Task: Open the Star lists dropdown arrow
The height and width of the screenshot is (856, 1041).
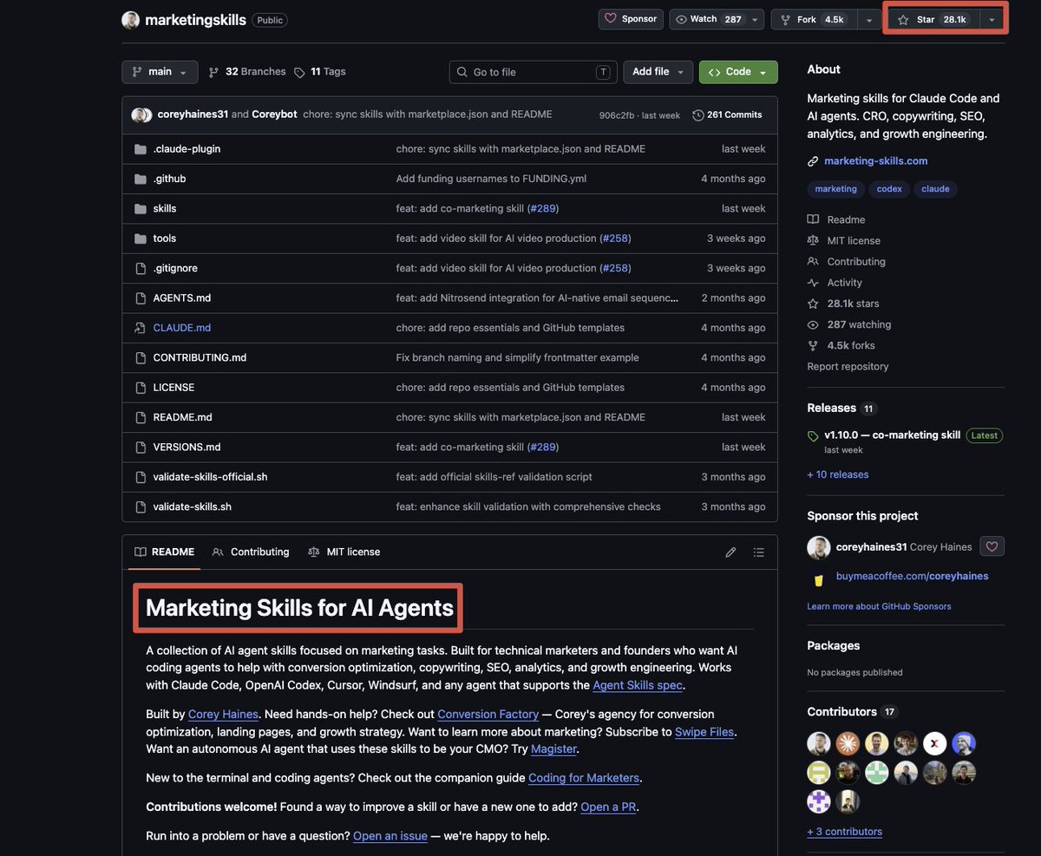Action: [x=992, y=19]
